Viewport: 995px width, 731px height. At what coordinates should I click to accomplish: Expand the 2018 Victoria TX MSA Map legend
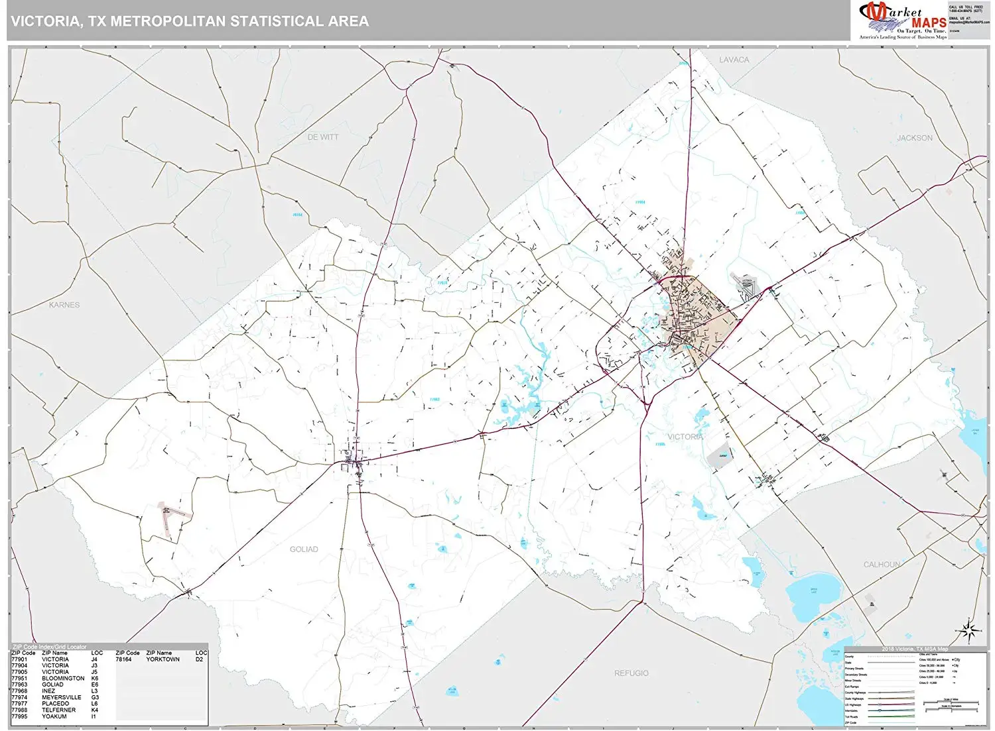pos(915,648)
